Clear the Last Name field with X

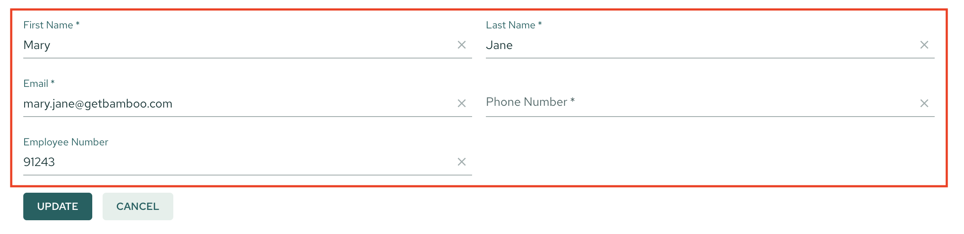click(x=924, y=45)
